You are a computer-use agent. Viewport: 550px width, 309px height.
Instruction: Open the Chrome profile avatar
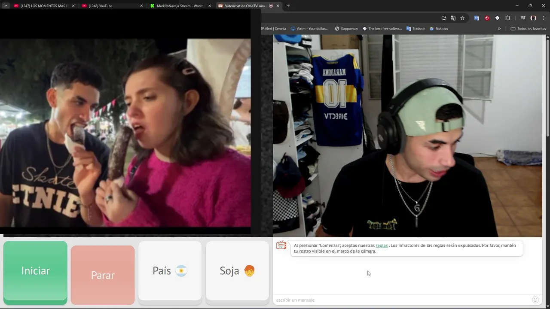point(533,18)
